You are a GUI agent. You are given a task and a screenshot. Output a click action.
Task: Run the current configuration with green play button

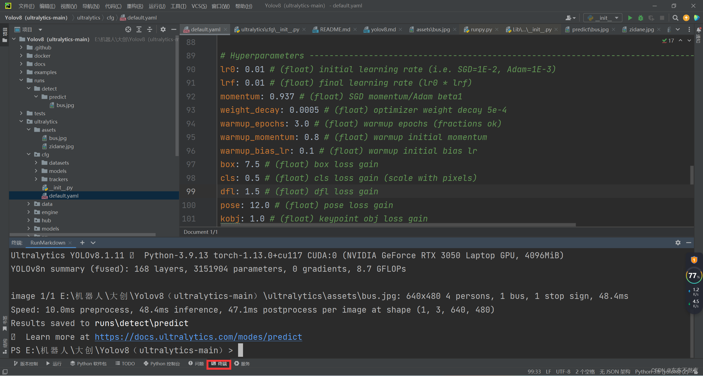tap(630, 18)
